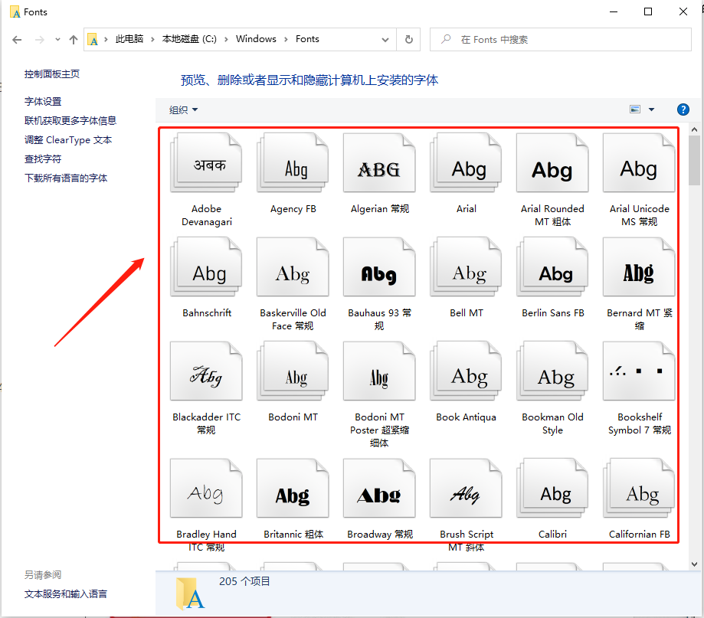Expand the address bar history dropdown
The width and height of the screenshot is (704, 618).
385,39
